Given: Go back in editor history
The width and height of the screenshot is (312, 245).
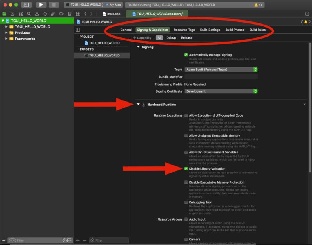Looking at the screenshot, I should click(x=85, y=14).
